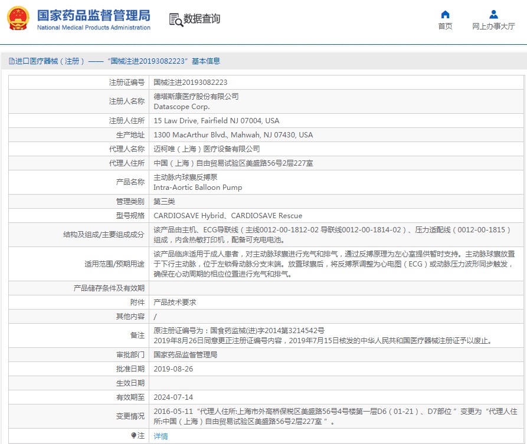Select the date 2019-08-26
Screen dimensions: 527x444
click(173, 369)
